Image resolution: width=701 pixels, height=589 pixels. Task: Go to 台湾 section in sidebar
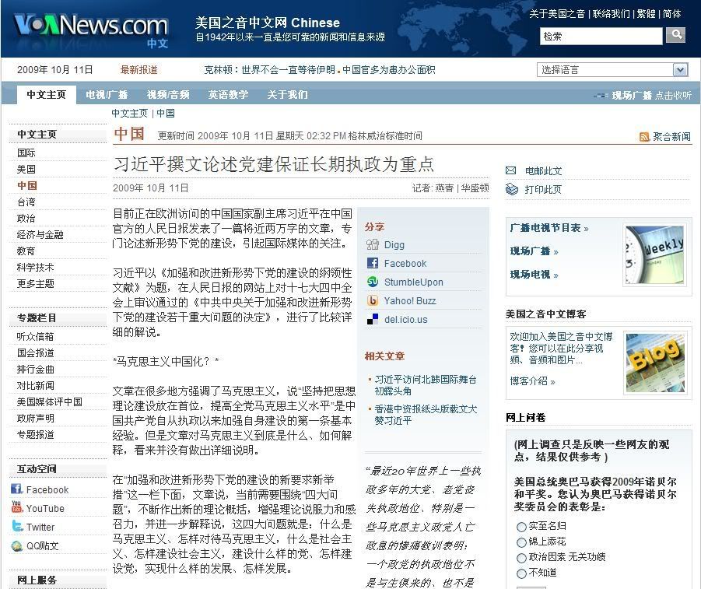click(x=26, y=202)
